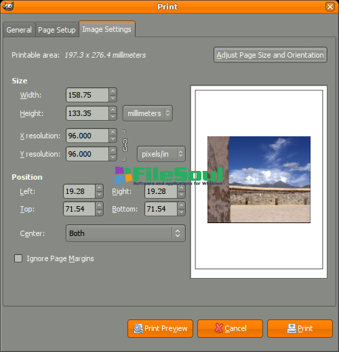Toggle the resolution chain link icon
The height and width of the screenshot is (352, 339).
pos(125,145)
